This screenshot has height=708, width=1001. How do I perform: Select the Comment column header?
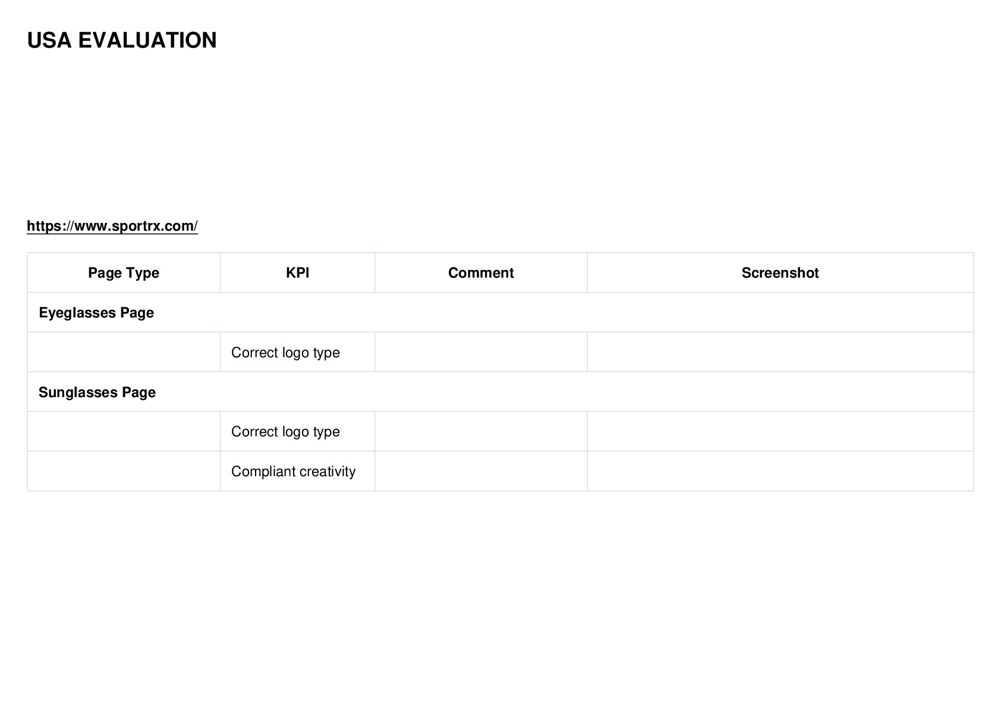pos(481,273)
